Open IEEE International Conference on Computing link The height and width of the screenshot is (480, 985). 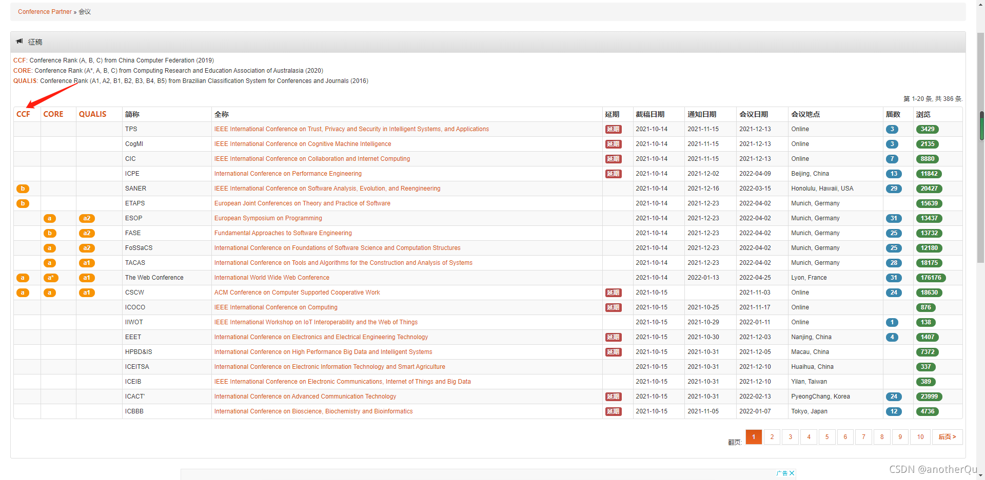[276, 307]
